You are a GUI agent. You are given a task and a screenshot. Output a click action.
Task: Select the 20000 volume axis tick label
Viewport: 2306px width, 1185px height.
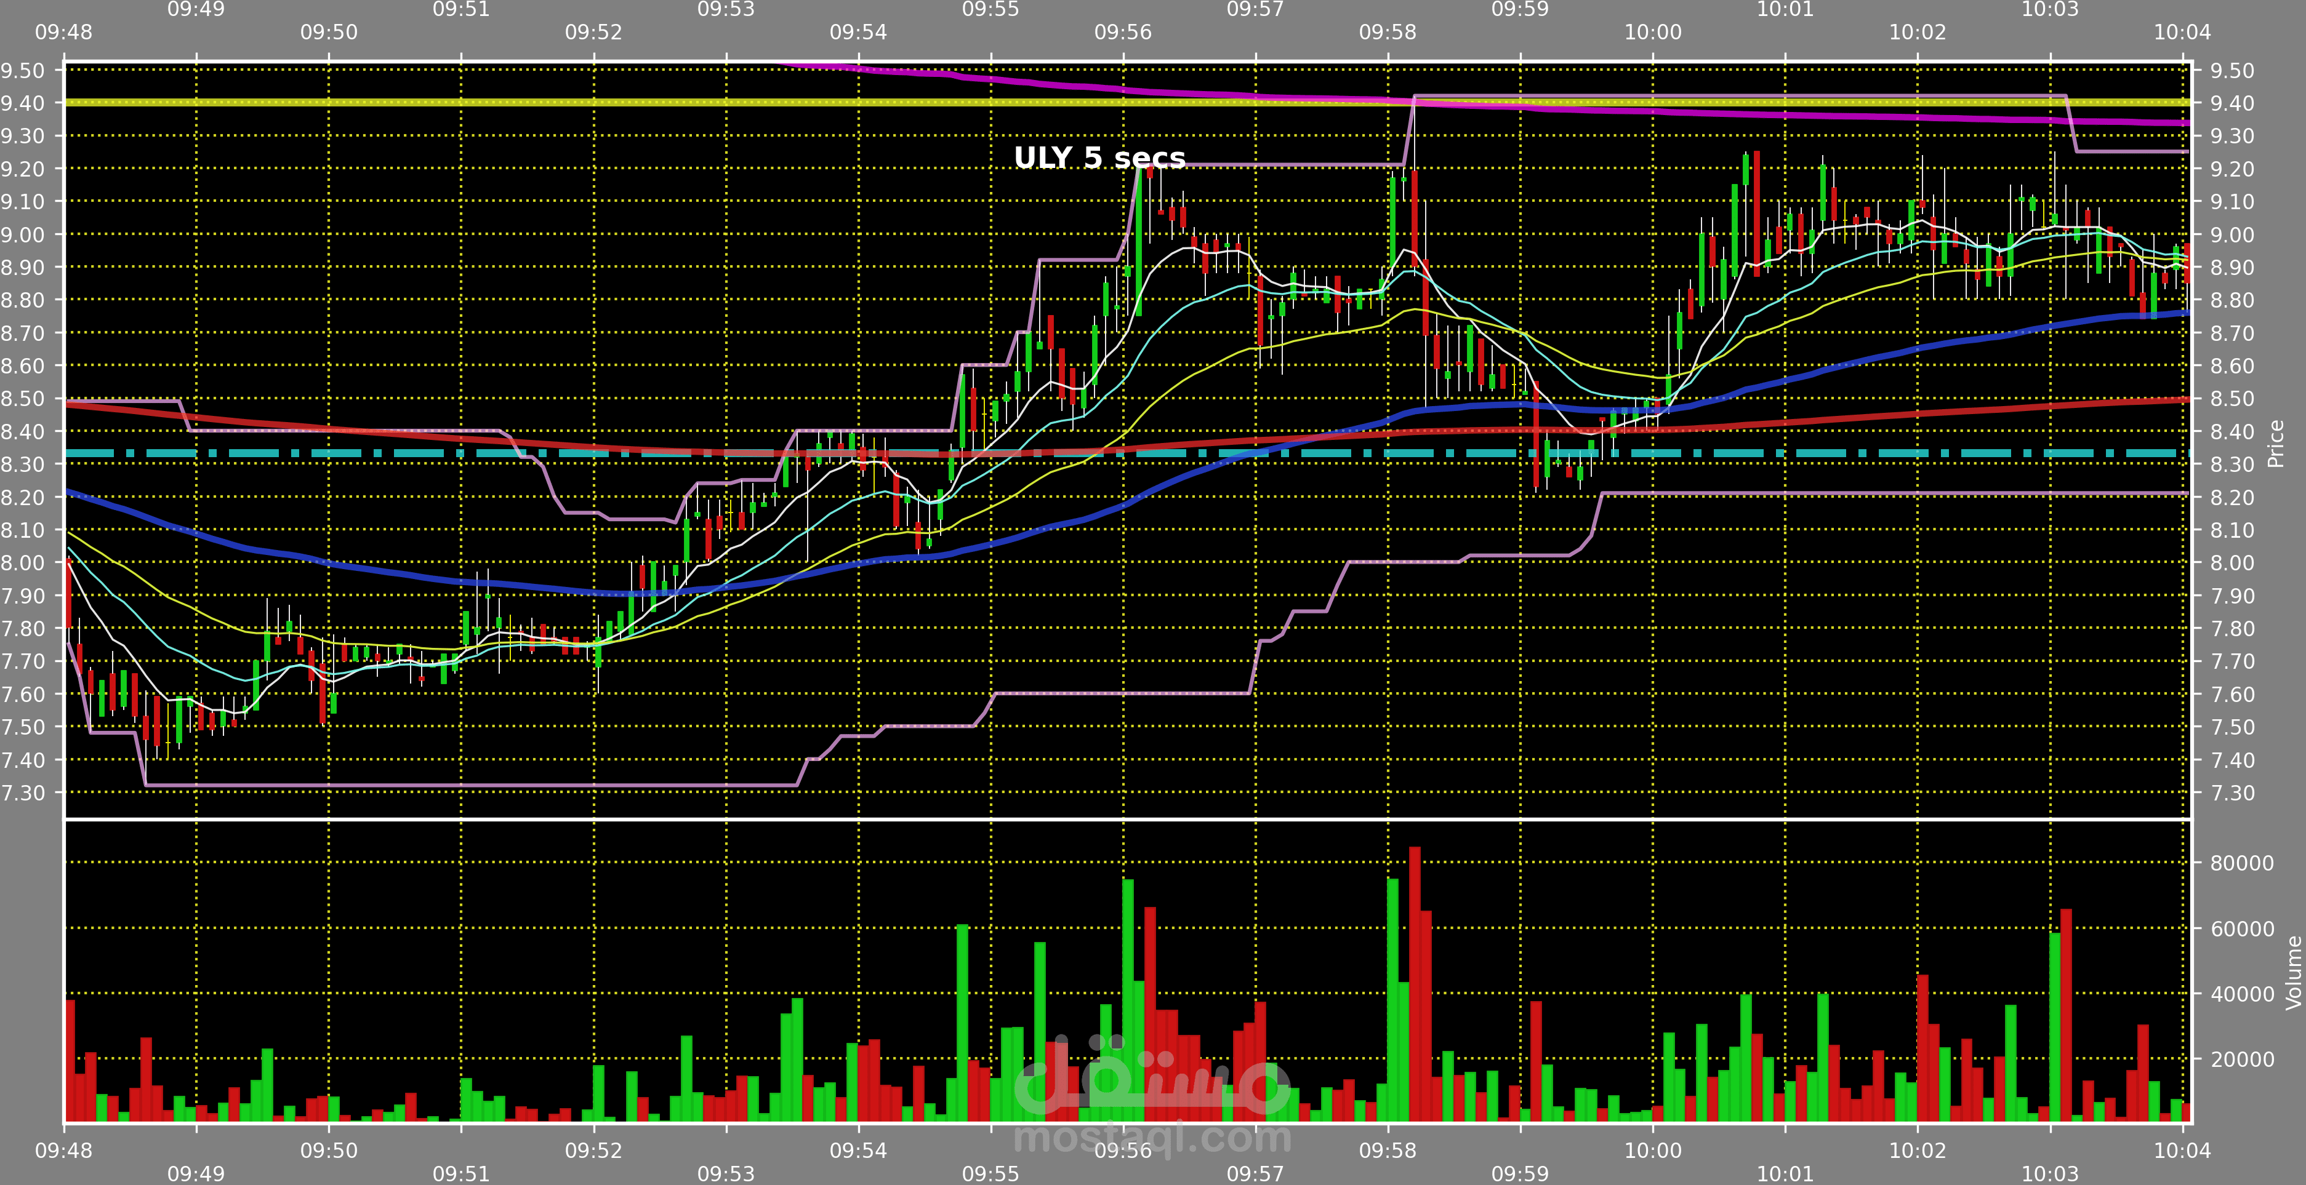pyautogui.click(x=2241, y=1059)
